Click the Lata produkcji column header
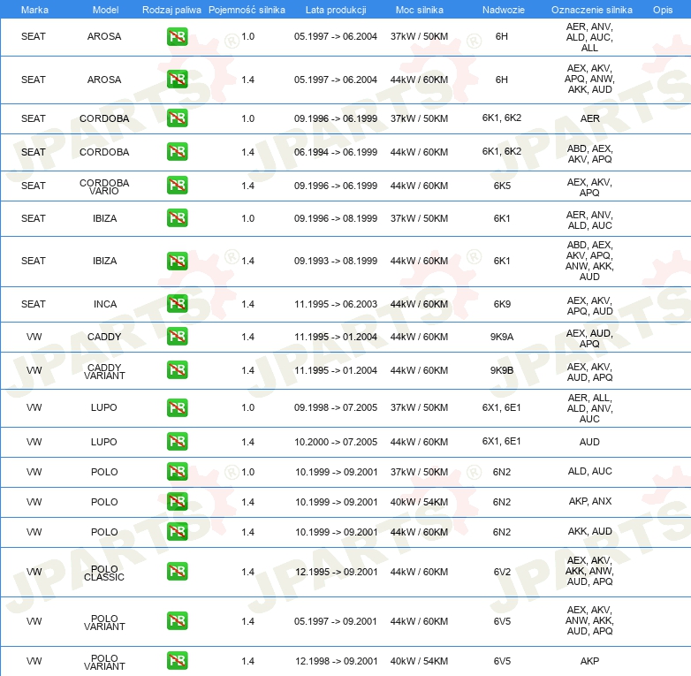 click(336, 10)
